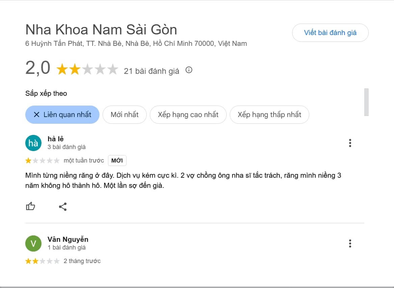The image size is (394, 288).
Task: Click Vân Nguyễn's avatar icon
Action: [x=33, y=243]
